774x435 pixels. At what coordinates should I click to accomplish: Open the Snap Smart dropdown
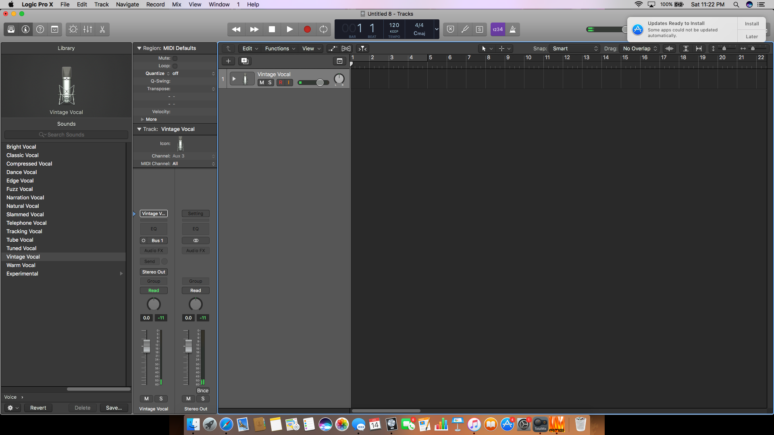(x=574, y=48)
